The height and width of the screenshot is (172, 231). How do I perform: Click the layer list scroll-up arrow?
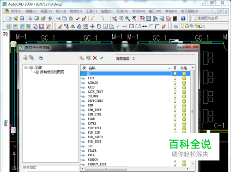click(193, 67)
